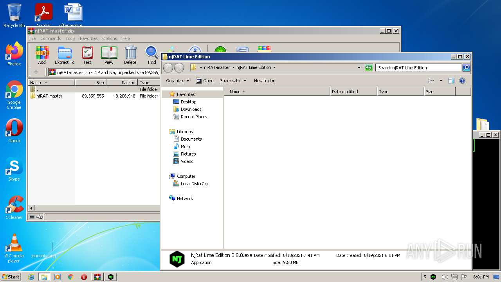Image resolution: width=501 pixels, height=282 pixels.
Task: Select the parent folder ".." row in WinRAR
Action: tap(94, 89)
